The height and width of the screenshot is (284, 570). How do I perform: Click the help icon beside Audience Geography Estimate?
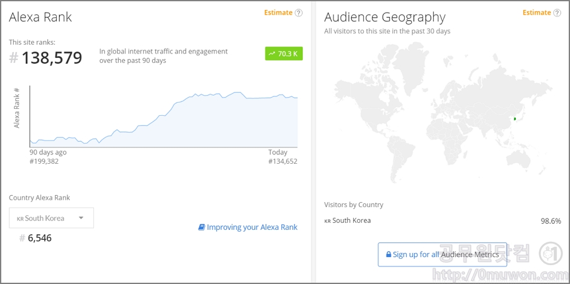(x=557, y=13)
